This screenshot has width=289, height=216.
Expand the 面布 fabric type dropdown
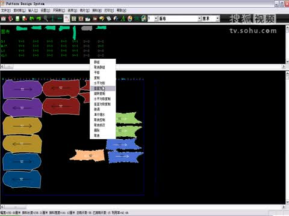click(x=199, y=19)
